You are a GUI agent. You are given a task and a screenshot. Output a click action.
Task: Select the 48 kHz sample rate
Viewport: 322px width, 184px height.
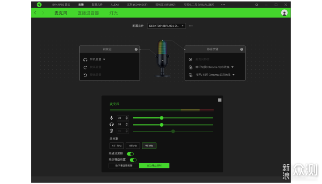(133, 145)
